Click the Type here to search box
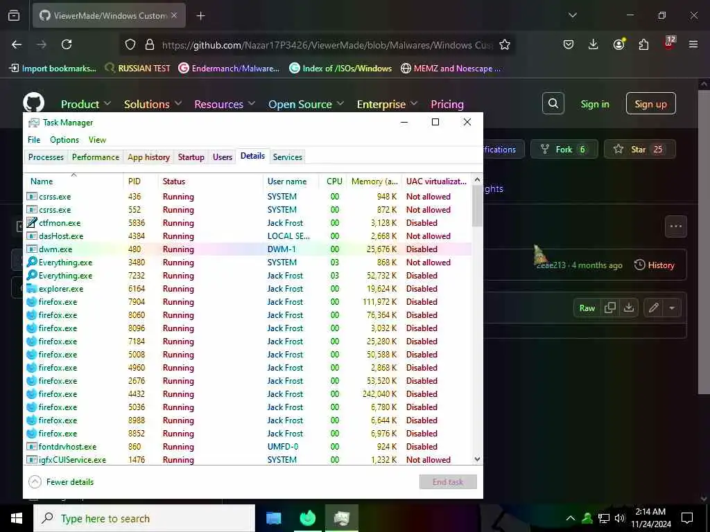 [x=144, y=518]
